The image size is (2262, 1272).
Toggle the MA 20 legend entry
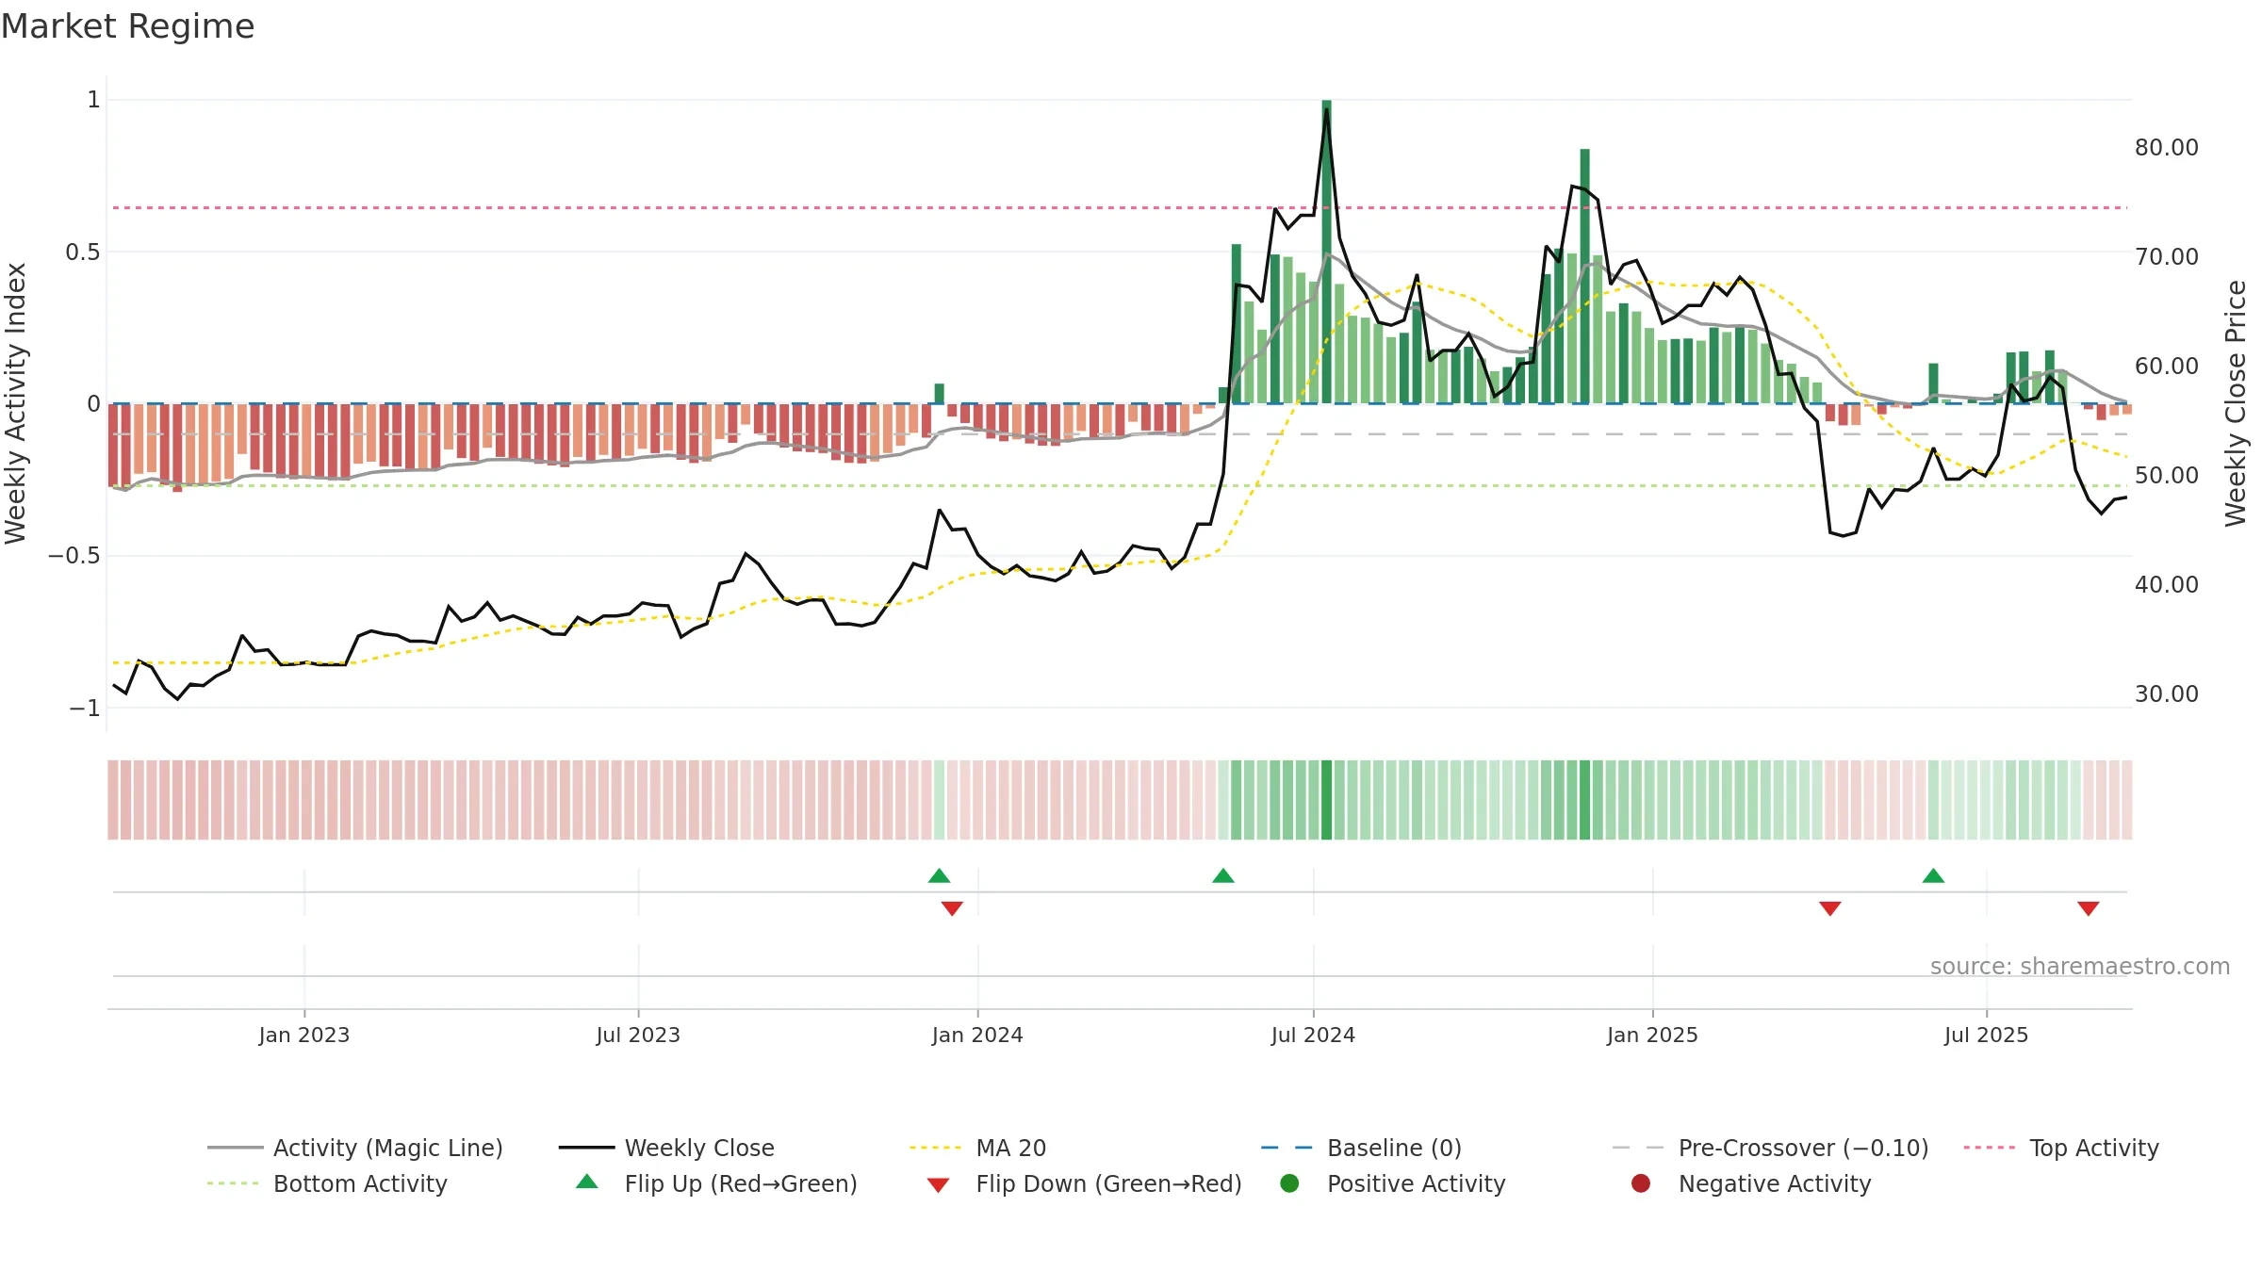pyautogui.click(x=977, y=1148)
